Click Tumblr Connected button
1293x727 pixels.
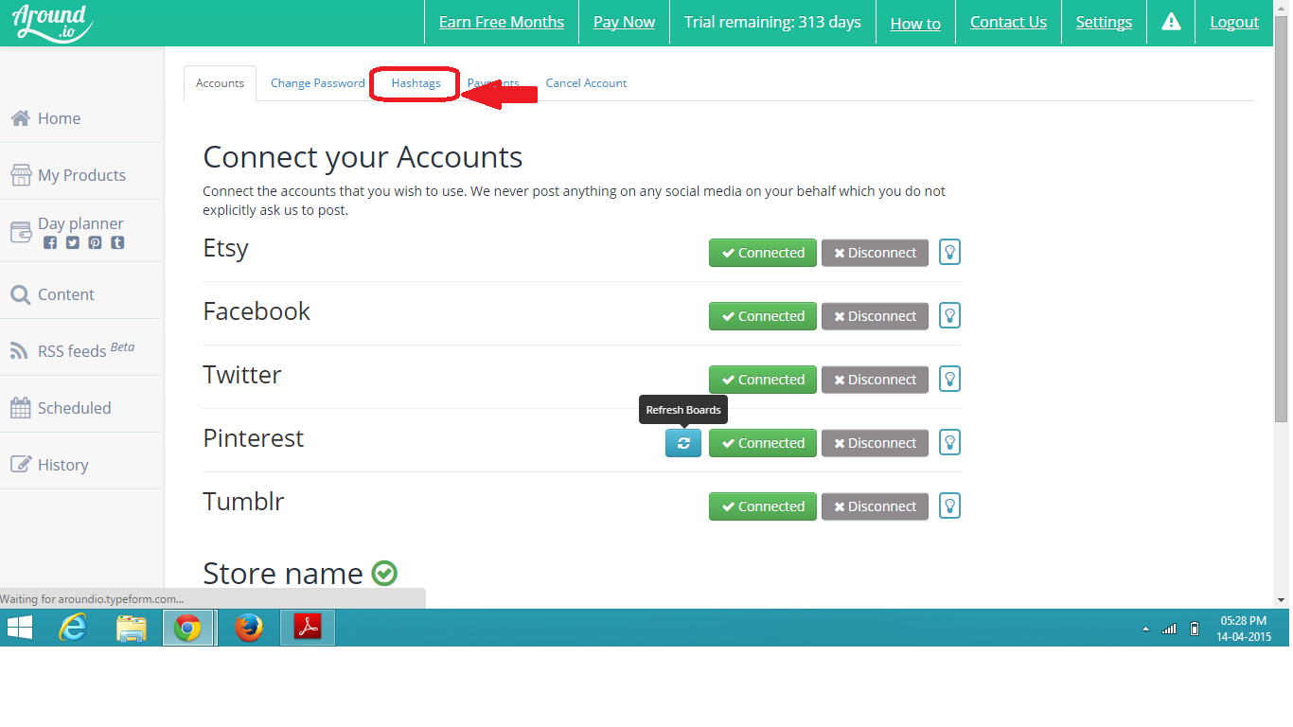[x=763, y=506]
